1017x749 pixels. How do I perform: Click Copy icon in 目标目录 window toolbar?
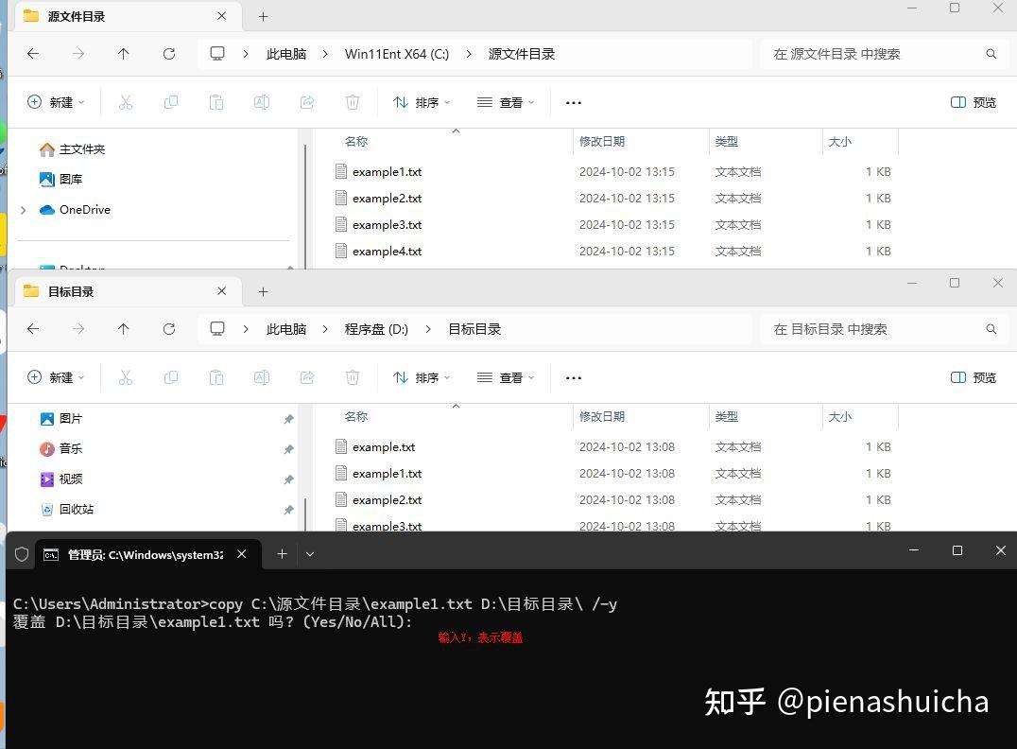tap(171, 377)
